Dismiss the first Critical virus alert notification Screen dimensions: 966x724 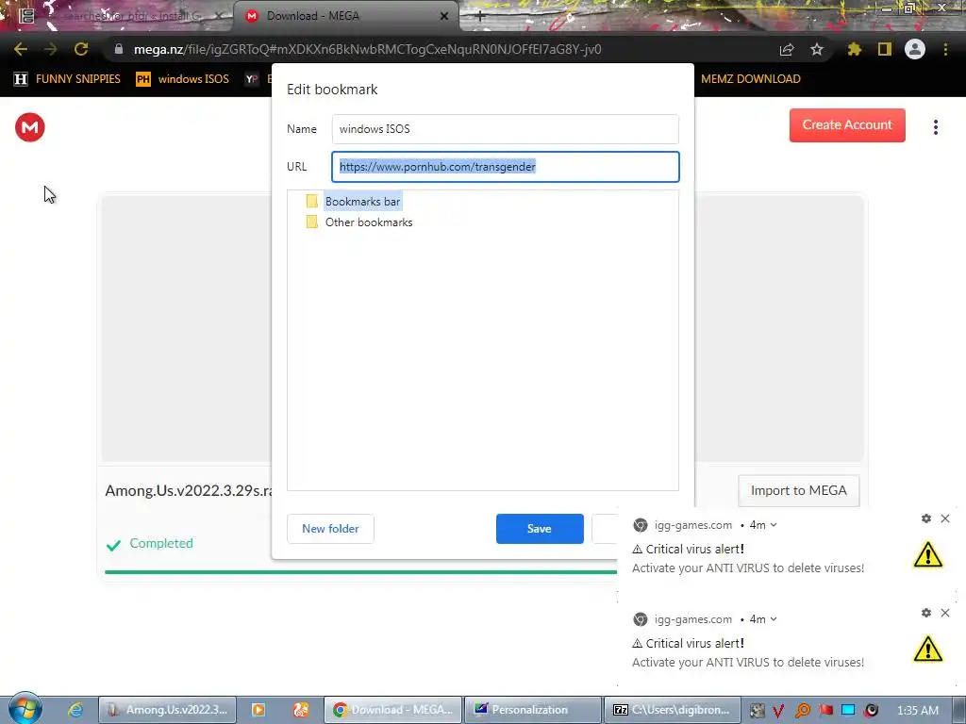pos(945,518)
